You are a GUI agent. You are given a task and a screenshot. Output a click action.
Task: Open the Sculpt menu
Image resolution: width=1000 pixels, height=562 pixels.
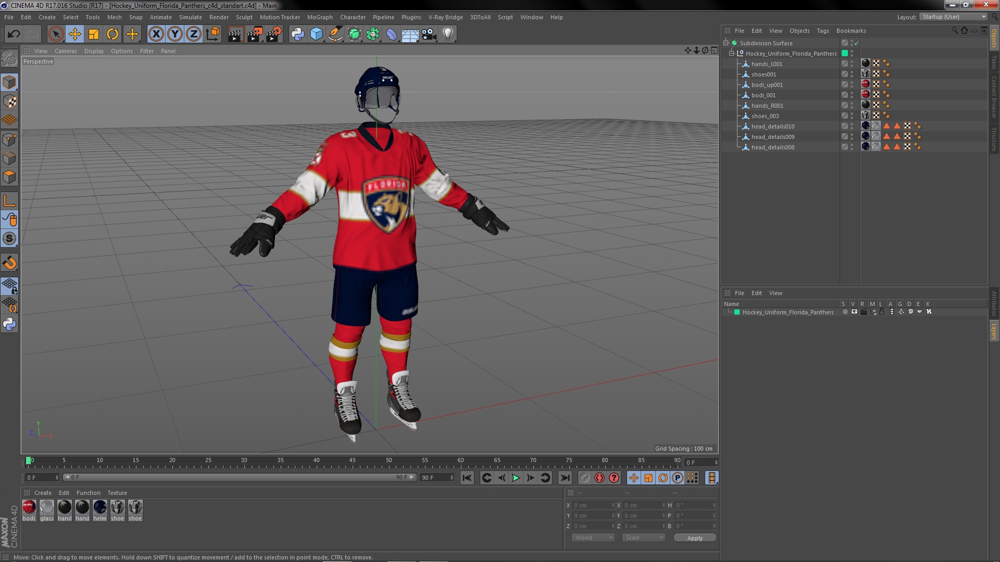[x=244, y=17]
